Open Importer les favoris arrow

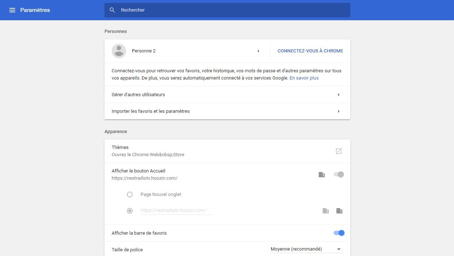(339, 111)
